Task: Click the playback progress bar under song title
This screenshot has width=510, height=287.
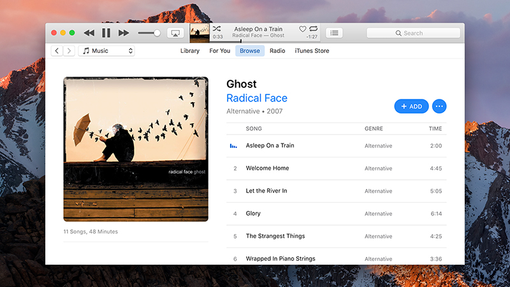Action: [x=265, y=41]
